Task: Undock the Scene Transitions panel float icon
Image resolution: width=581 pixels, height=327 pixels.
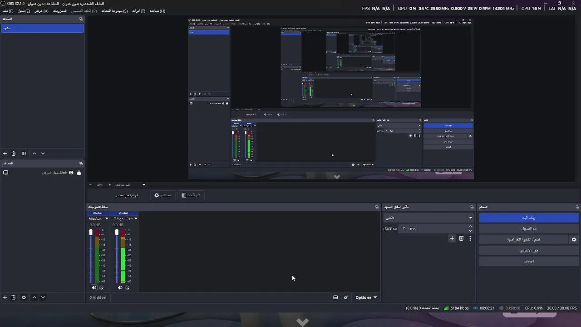Action: [472, 207]
